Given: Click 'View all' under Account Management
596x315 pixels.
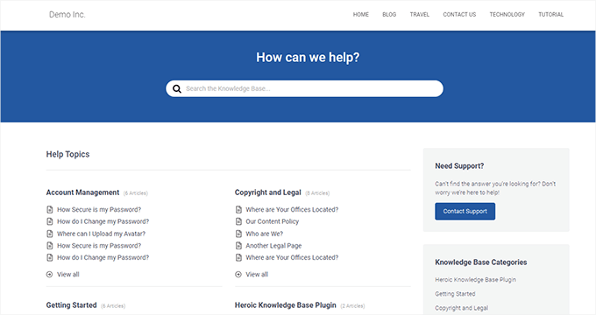Looking at the screenshot, I should pyautogui.click(x=68, y=275).
